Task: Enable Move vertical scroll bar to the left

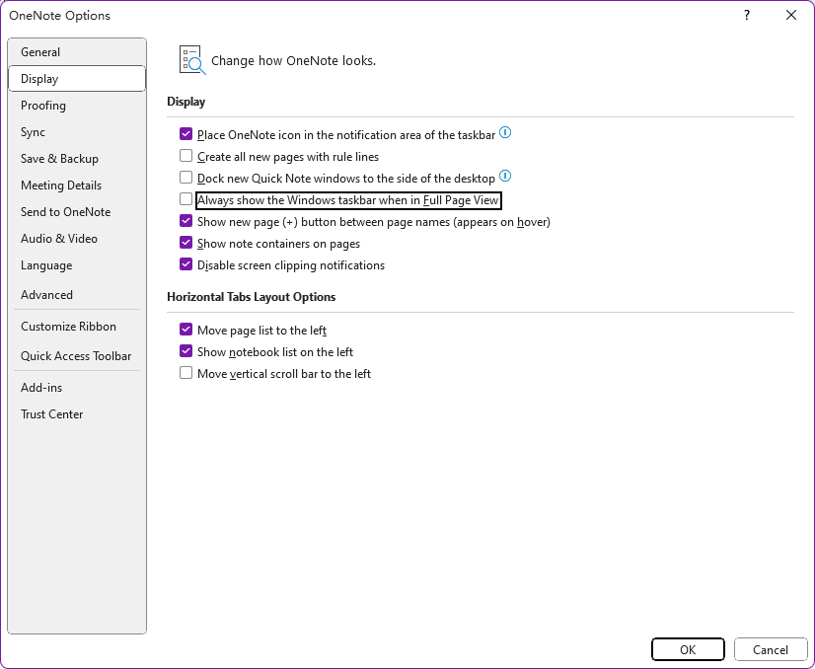Action: tap(185, 373)
